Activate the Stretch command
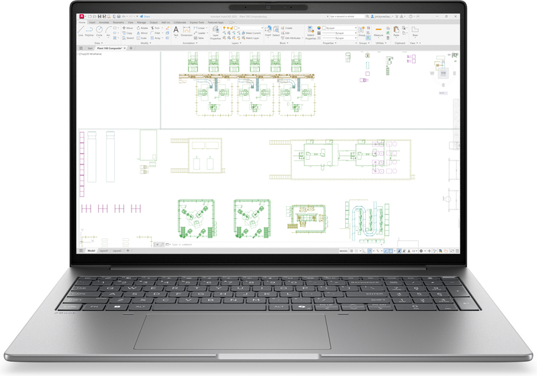This screenshot has height=376, width=537. pyautogui.click(x=128, y=38)
